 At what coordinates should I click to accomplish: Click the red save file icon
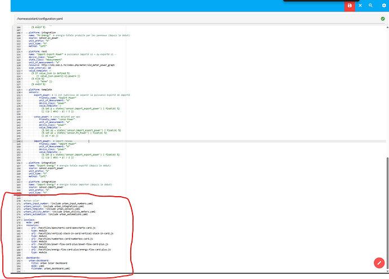tap(350, 5)
